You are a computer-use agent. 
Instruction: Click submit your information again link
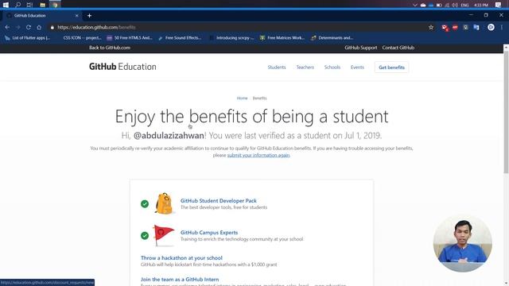258,156
